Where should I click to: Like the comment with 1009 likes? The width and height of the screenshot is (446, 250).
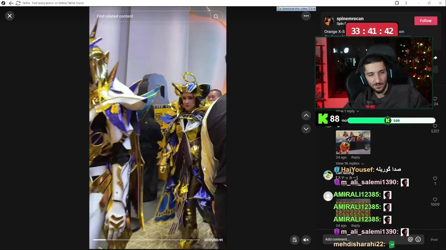435,200
